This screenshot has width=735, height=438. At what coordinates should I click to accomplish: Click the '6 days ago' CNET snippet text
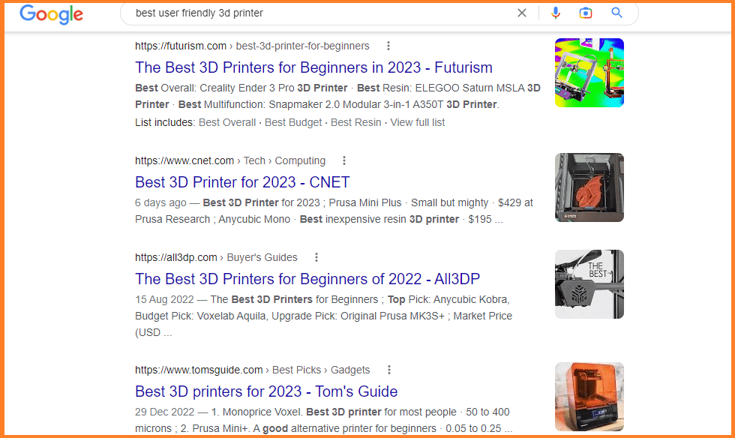pyautogui.click(x=160, y=203)
